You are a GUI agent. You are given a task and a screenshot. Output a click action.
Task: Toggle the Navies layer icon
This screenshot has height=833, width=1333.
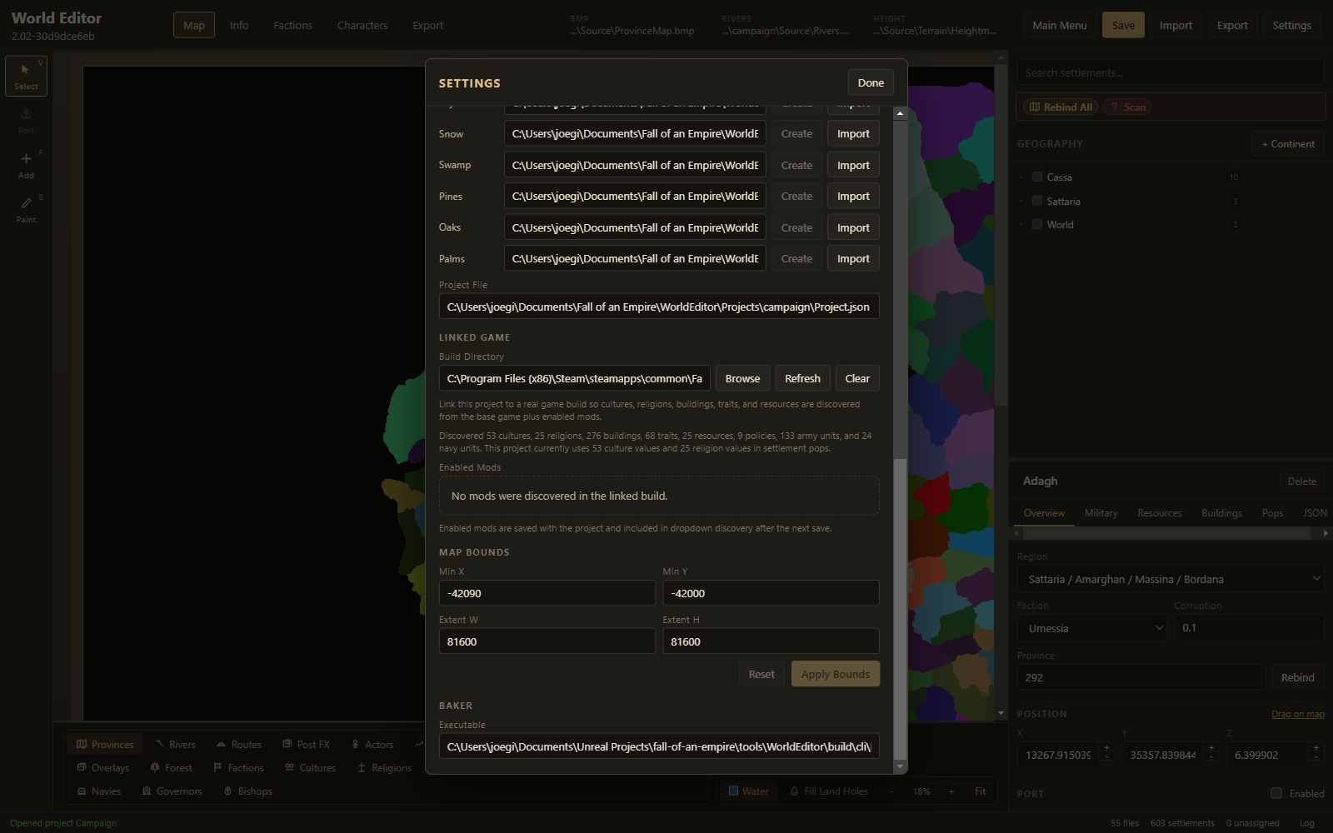pyautogui.click(x=82, y=791)
